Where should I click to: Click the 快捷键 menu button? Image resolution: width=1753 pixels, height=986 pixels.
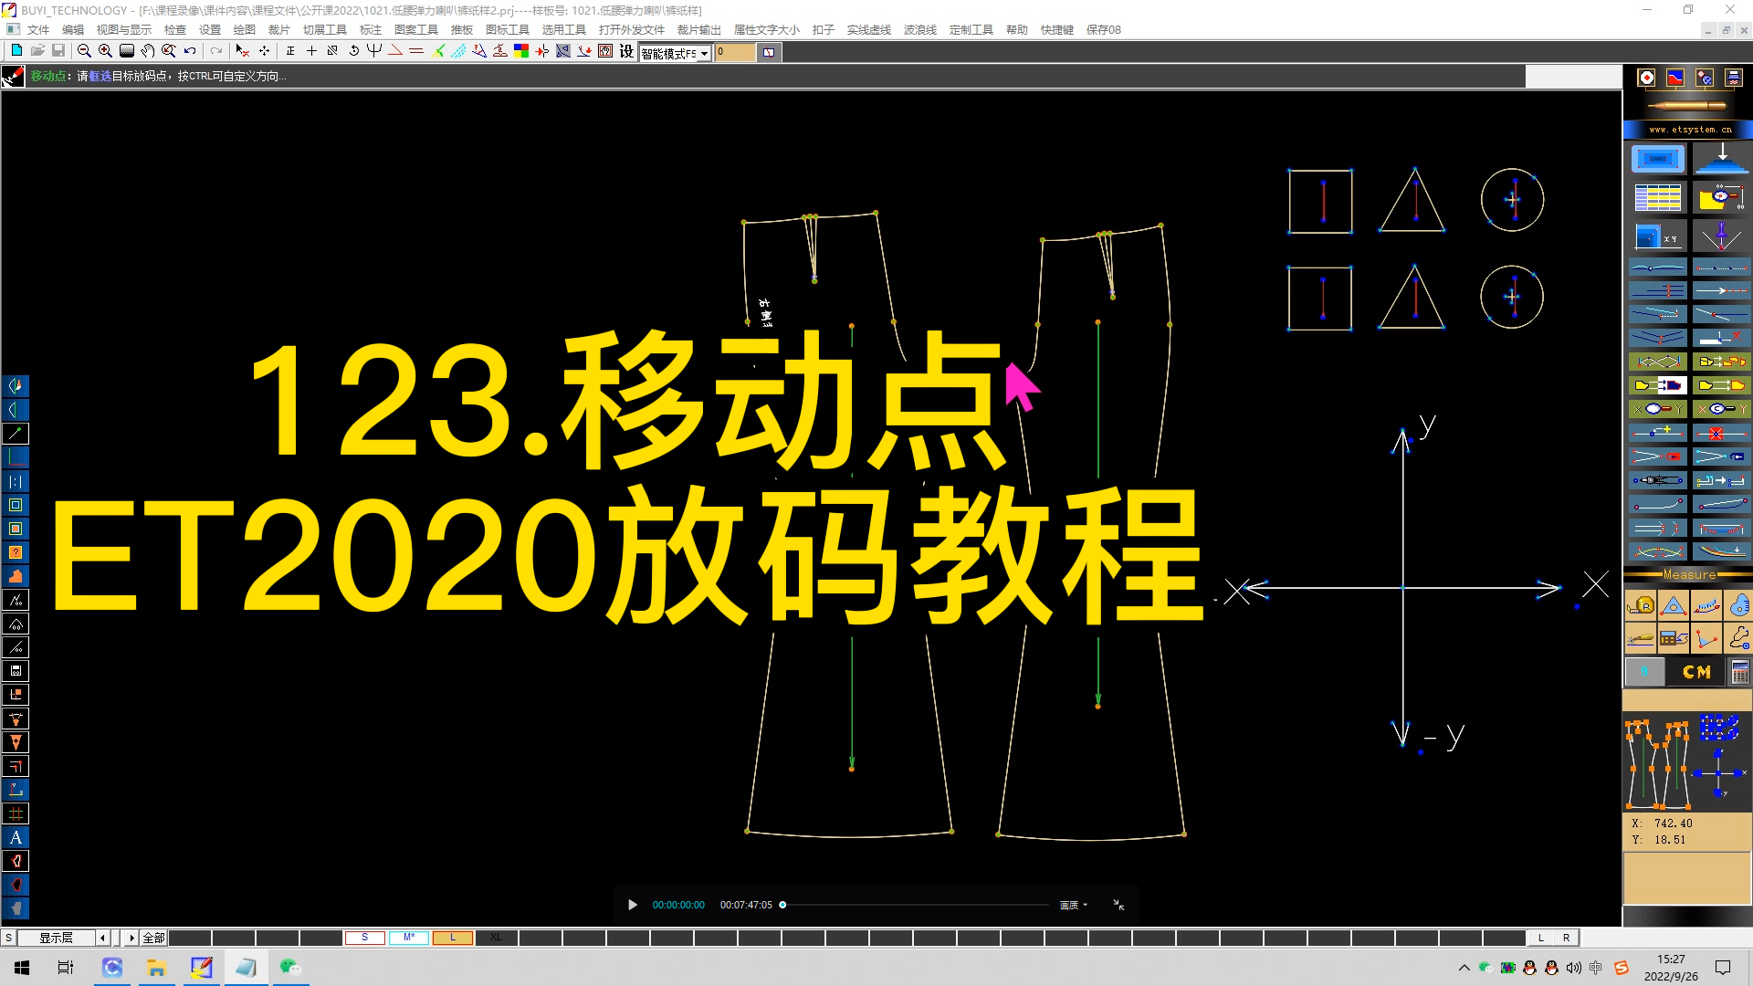click(x=1057, y=29)
